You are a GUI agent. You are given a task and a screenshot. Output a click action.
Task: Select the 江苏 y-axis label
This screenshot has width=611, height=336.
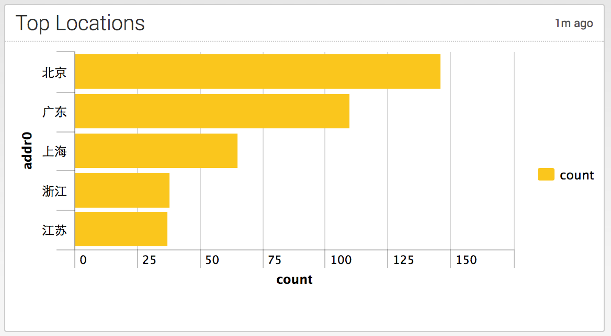[54, 230]
